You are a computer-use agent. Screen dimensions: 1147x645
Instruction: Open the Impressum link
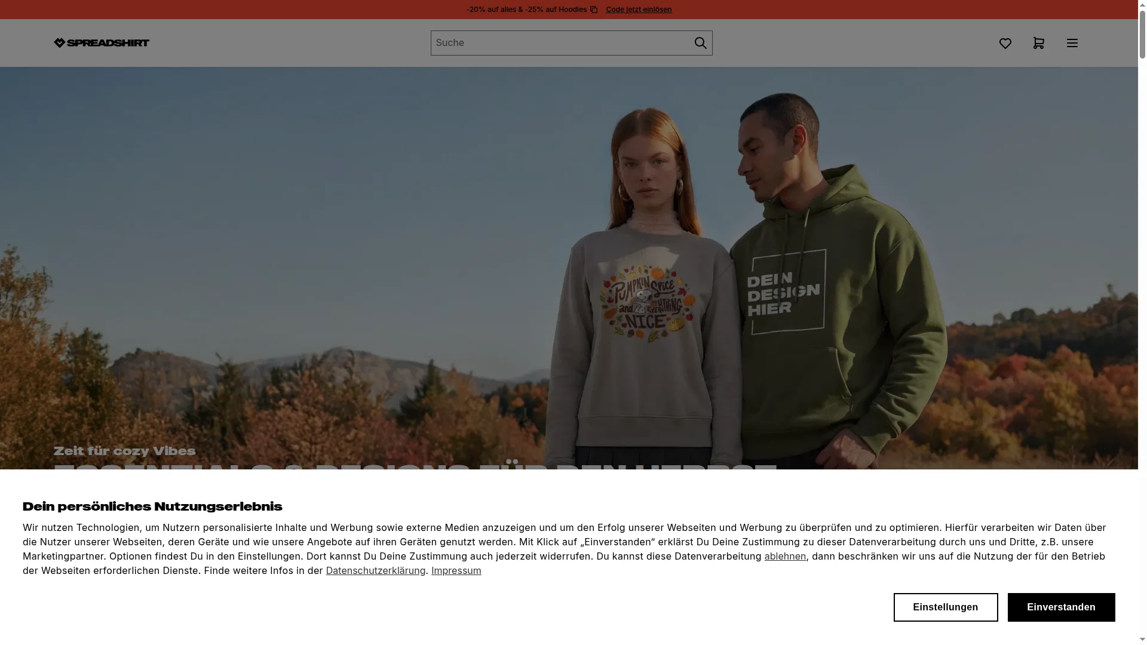coord(456,570)
